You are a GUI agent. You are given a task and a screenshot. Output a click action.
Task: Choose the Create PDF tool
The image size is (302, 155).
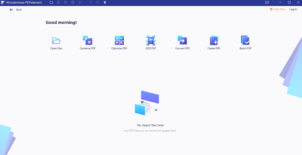click(214, 41)
